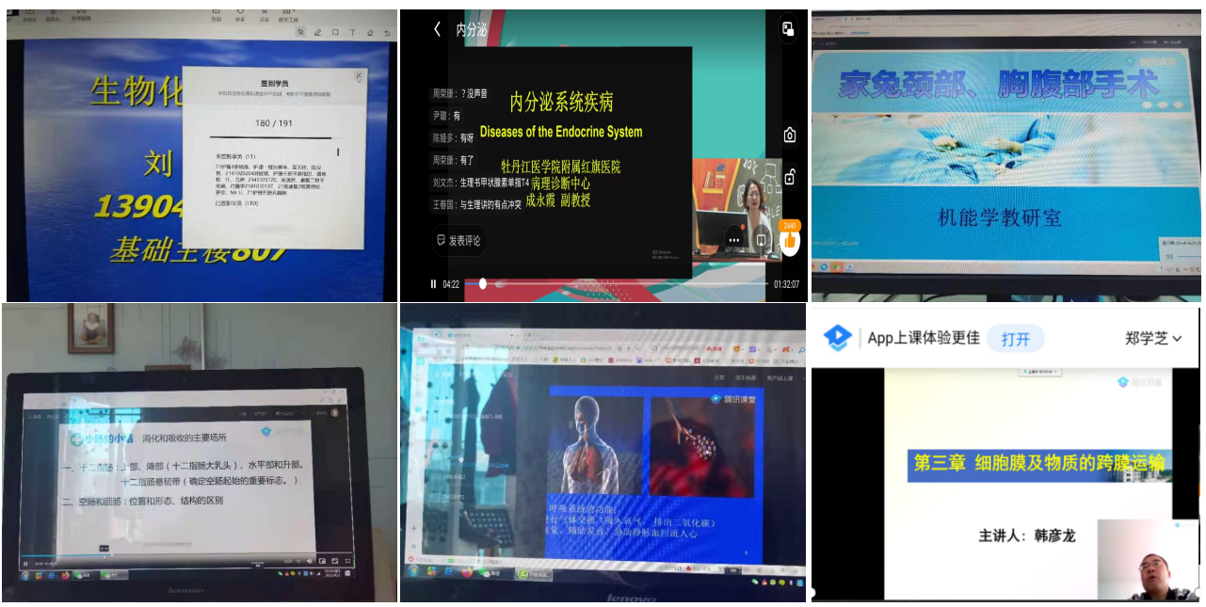Toggle the screen lock icon
The width and height of the screenshot is (1206, 607).
pos(789,177)
